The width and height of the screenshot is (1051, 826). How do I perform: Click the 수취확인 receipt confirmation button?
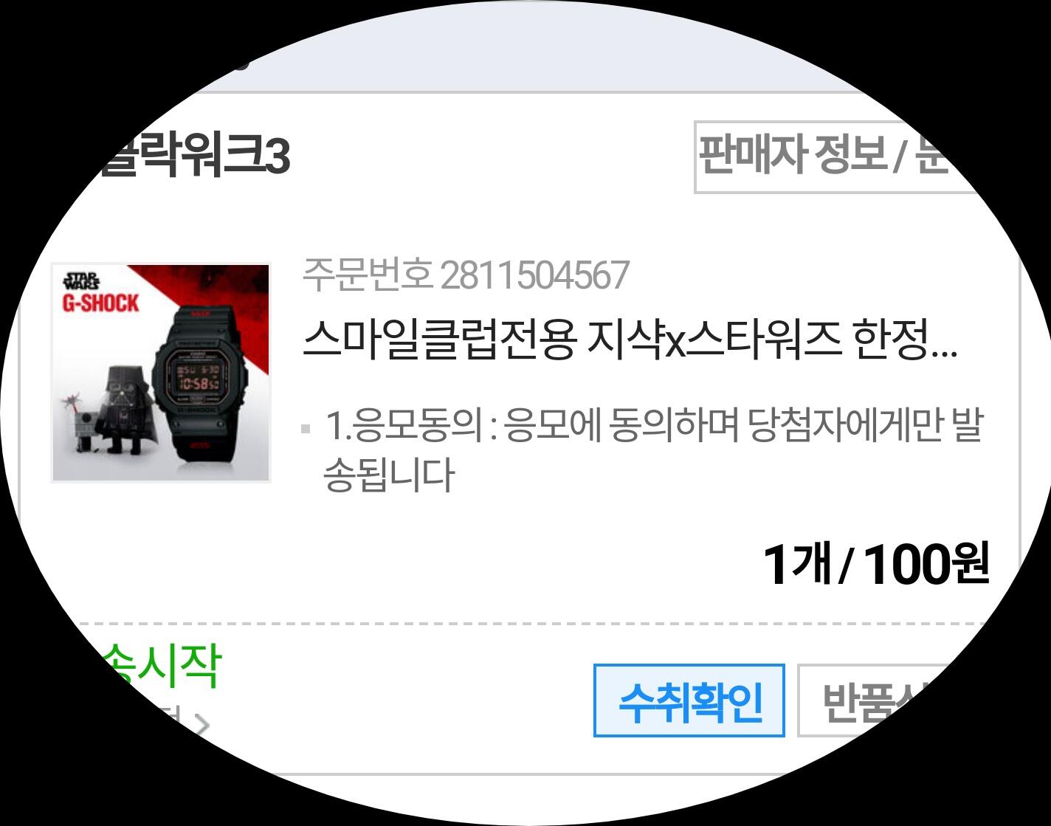(689, 701)
